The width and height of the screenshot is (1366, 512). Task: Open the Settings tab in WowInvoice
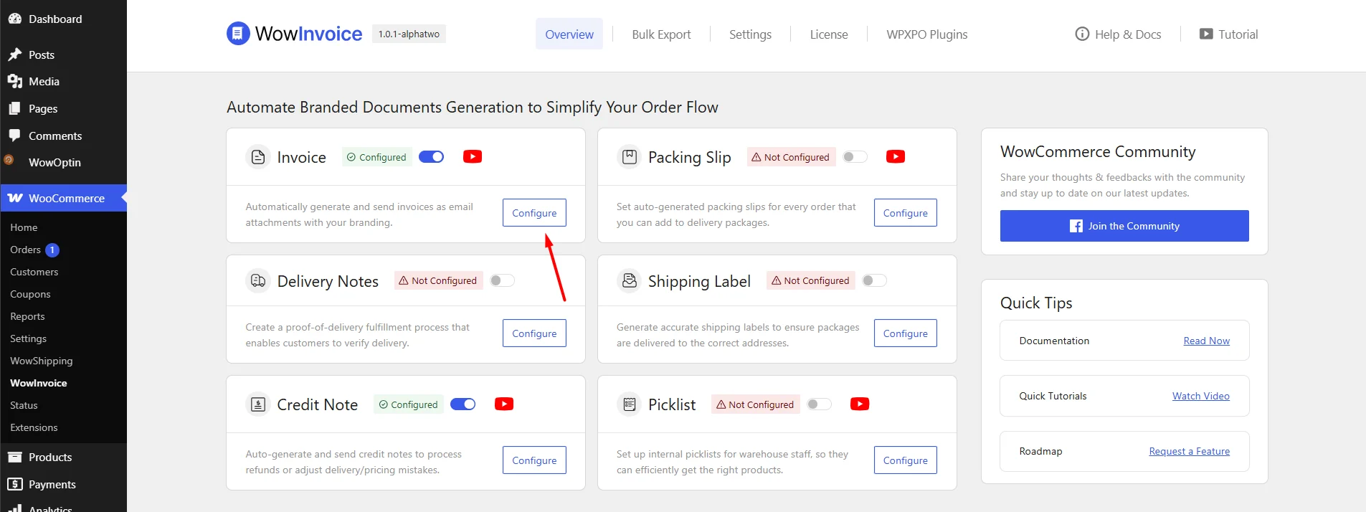tap(750, 34)
